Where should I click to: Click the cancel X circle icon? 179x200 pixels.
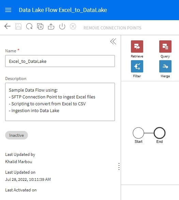coord(73,26)
